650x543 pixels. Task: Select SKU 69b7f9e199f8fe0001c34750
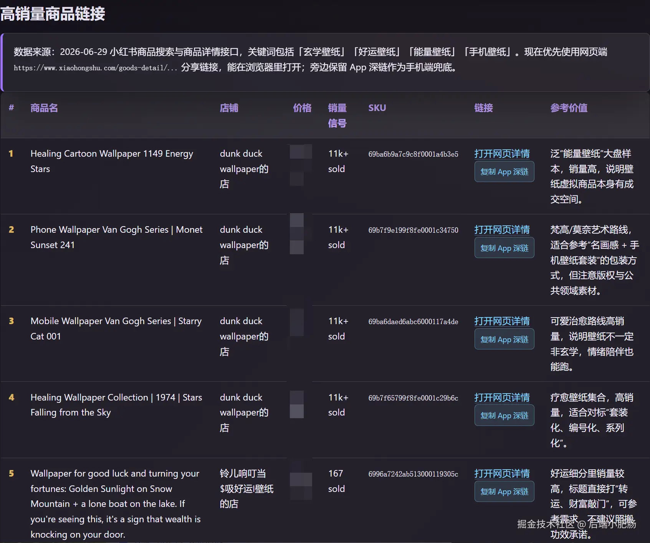pyautogui.click(x=413, y=230)
